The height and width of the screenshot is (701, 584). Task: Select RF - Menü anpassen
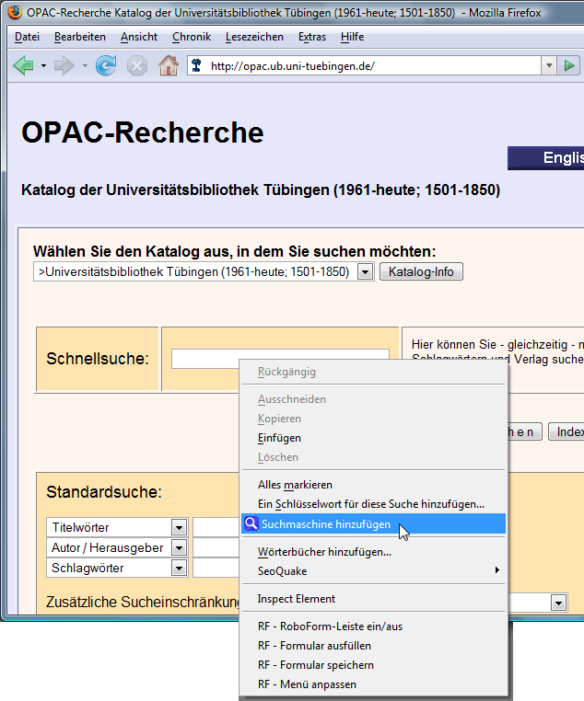[374, 684]
